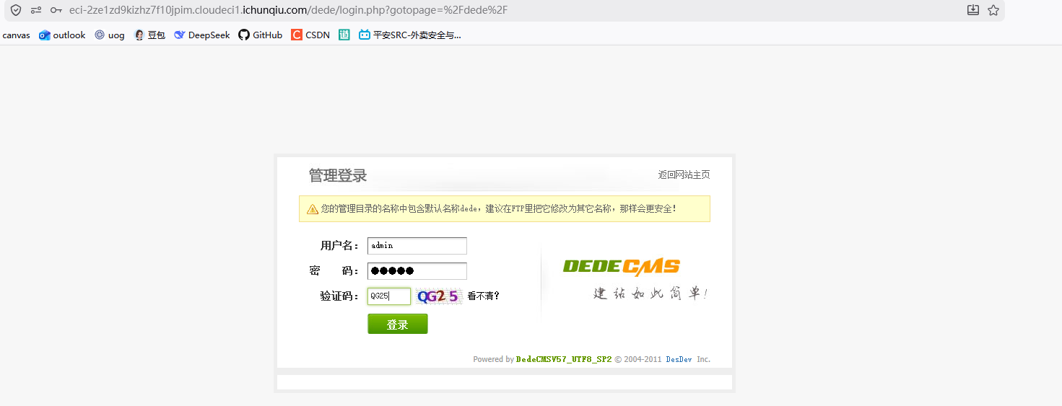Open the teal icon-only bookmark
This screenshot has width=1062, height=406.
tap(344, 35)
